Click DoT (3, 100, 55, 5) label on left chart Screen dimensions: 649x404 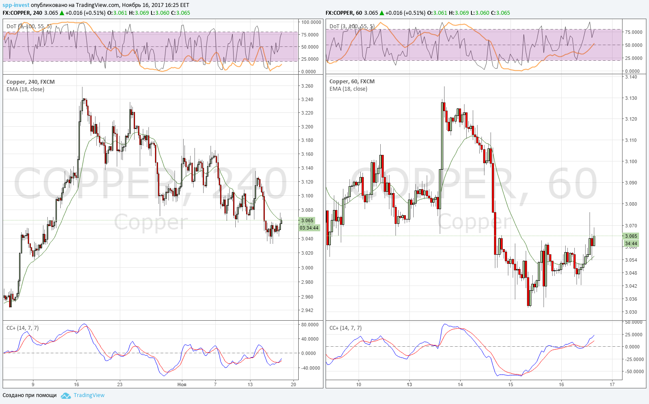click(29, 26)
